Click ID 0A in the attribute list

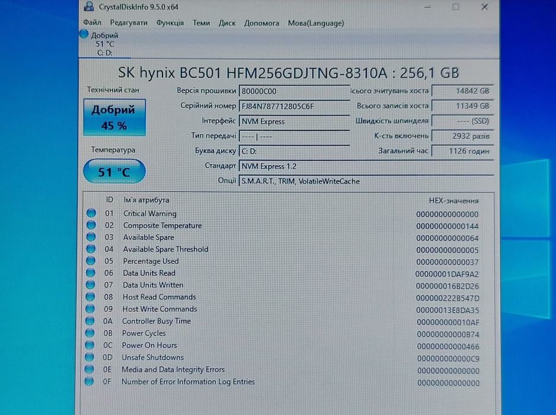108,321
